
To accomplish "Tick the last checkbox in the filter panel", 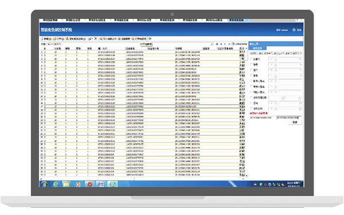I will pyautogui.click(x=252, y=109).
